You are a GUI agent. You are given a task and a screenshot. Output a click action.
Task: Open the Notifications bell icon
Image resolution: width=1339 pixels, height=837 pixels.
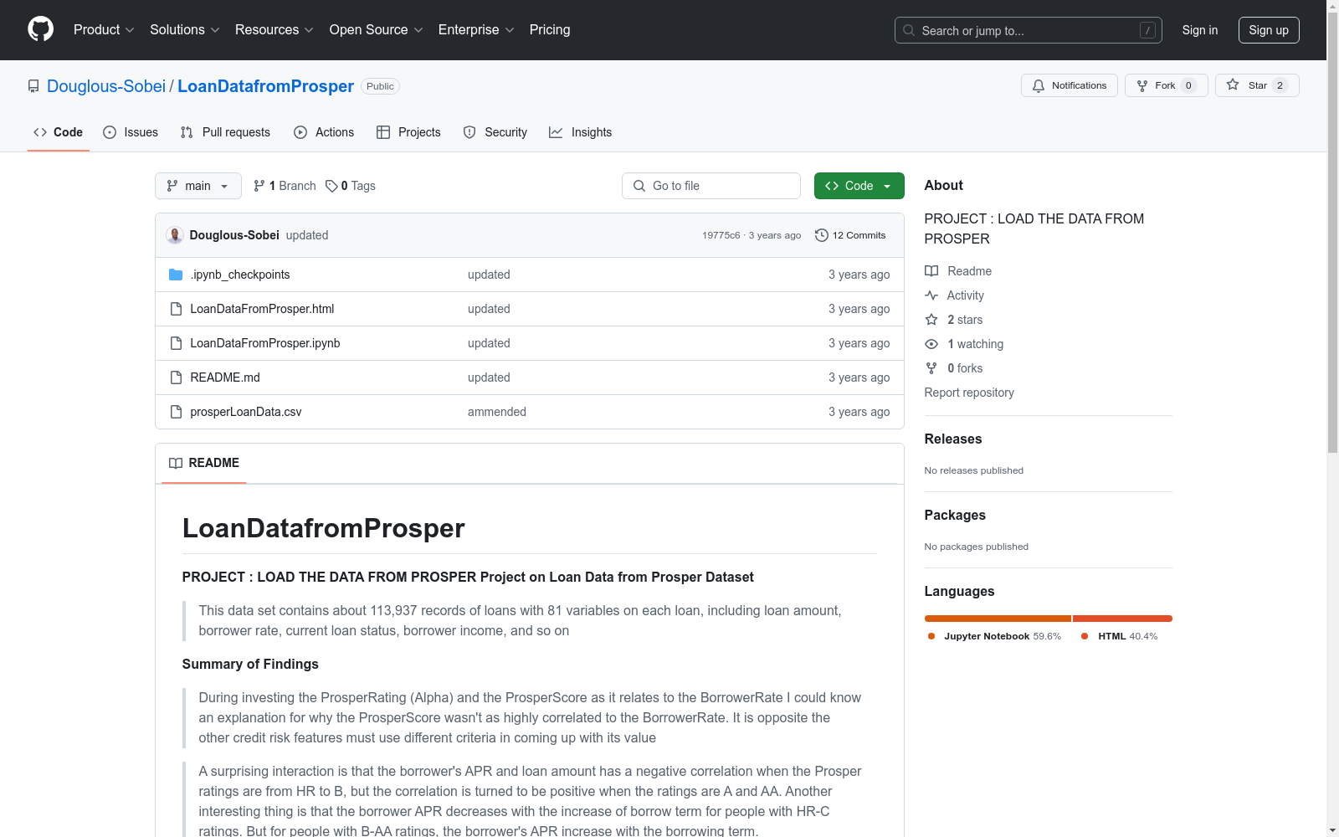click(x=1039, y=85)
